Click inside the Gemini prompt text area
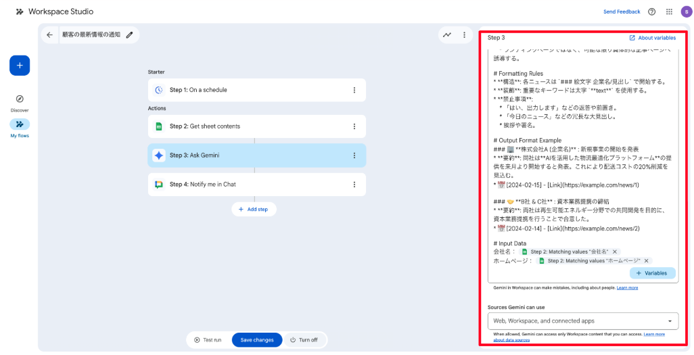Image resolution: width=694 pixels, height=355 pixels. [582, 169]
